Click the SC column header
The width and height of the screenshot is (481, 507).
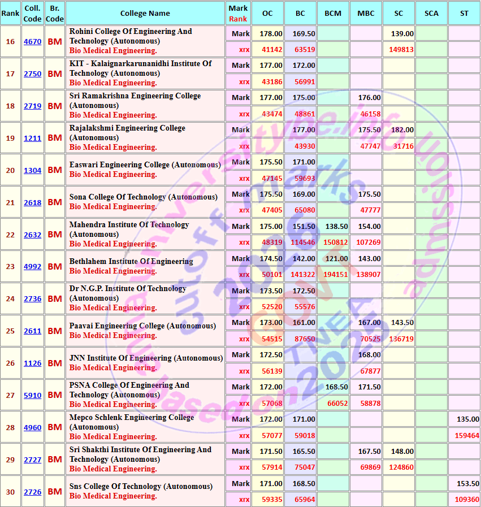(398, 13)
